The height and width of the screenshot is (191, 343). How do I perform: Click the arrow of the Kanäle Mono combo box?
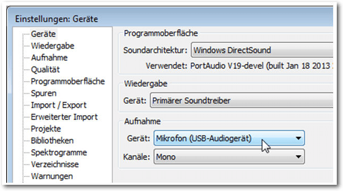point(298,157)
